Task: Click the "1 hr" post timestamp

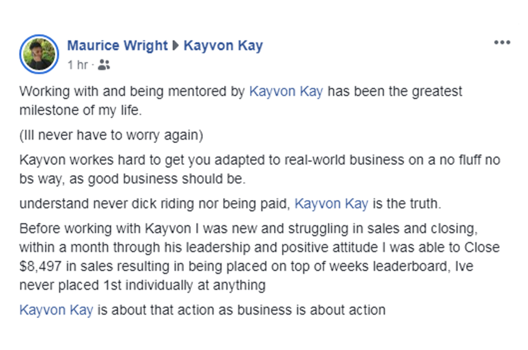Action: 77,65
